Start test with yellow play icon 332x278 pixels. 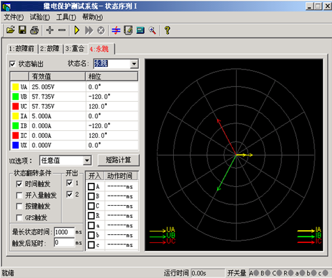point(77,30)
